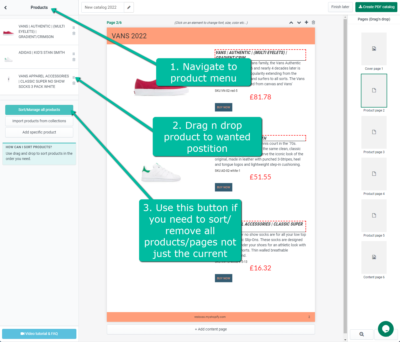Click Sort/Manage all products button

39,110
